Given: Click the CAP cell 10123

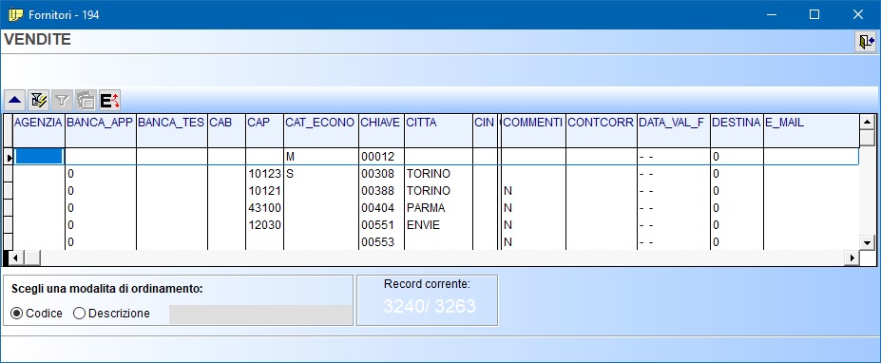Looking at the screenshot, I should coord(264,174).
